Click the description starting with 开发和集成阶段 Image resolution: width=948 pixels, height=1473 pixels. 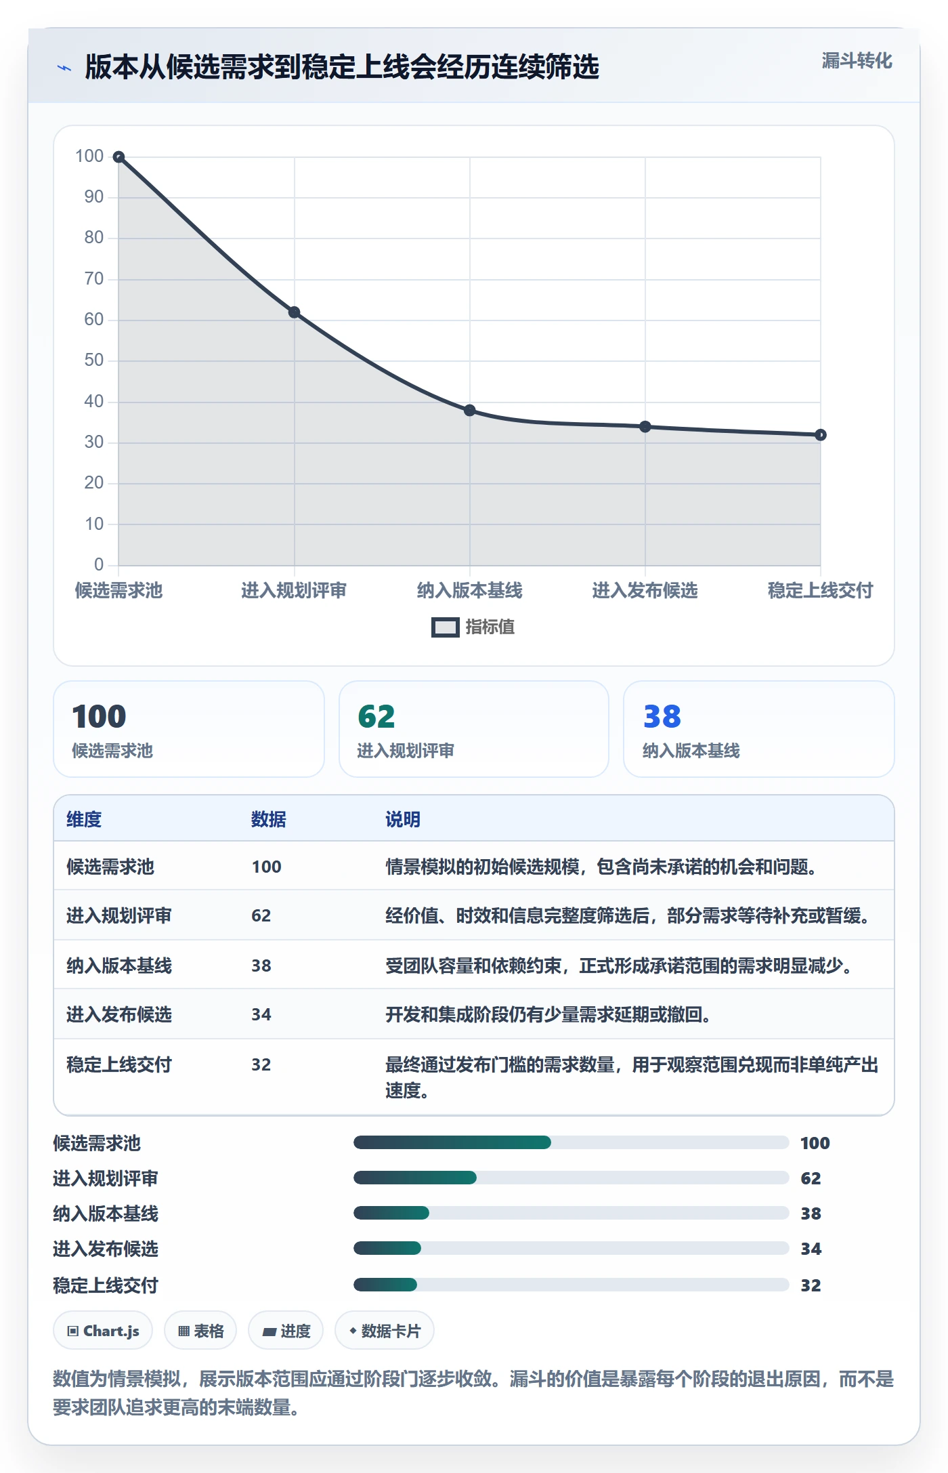548,1015
